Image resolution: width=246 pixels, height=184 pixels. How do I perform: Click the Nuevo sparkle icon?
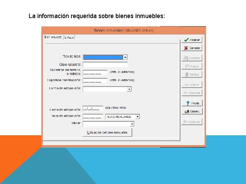click(187, 66)
